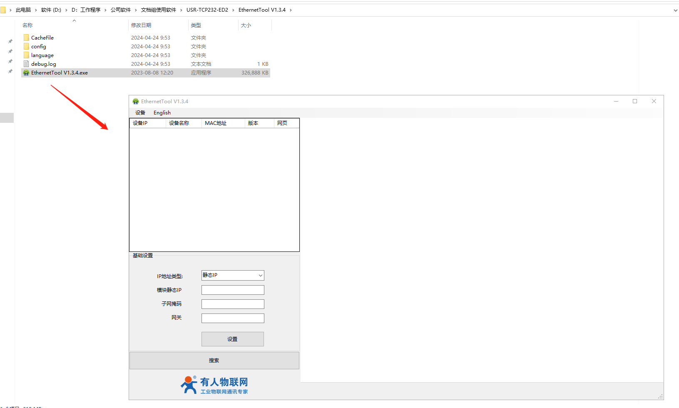Open the 设备 menu
Viewport: 679px width, 408px height.
[140, 113]
